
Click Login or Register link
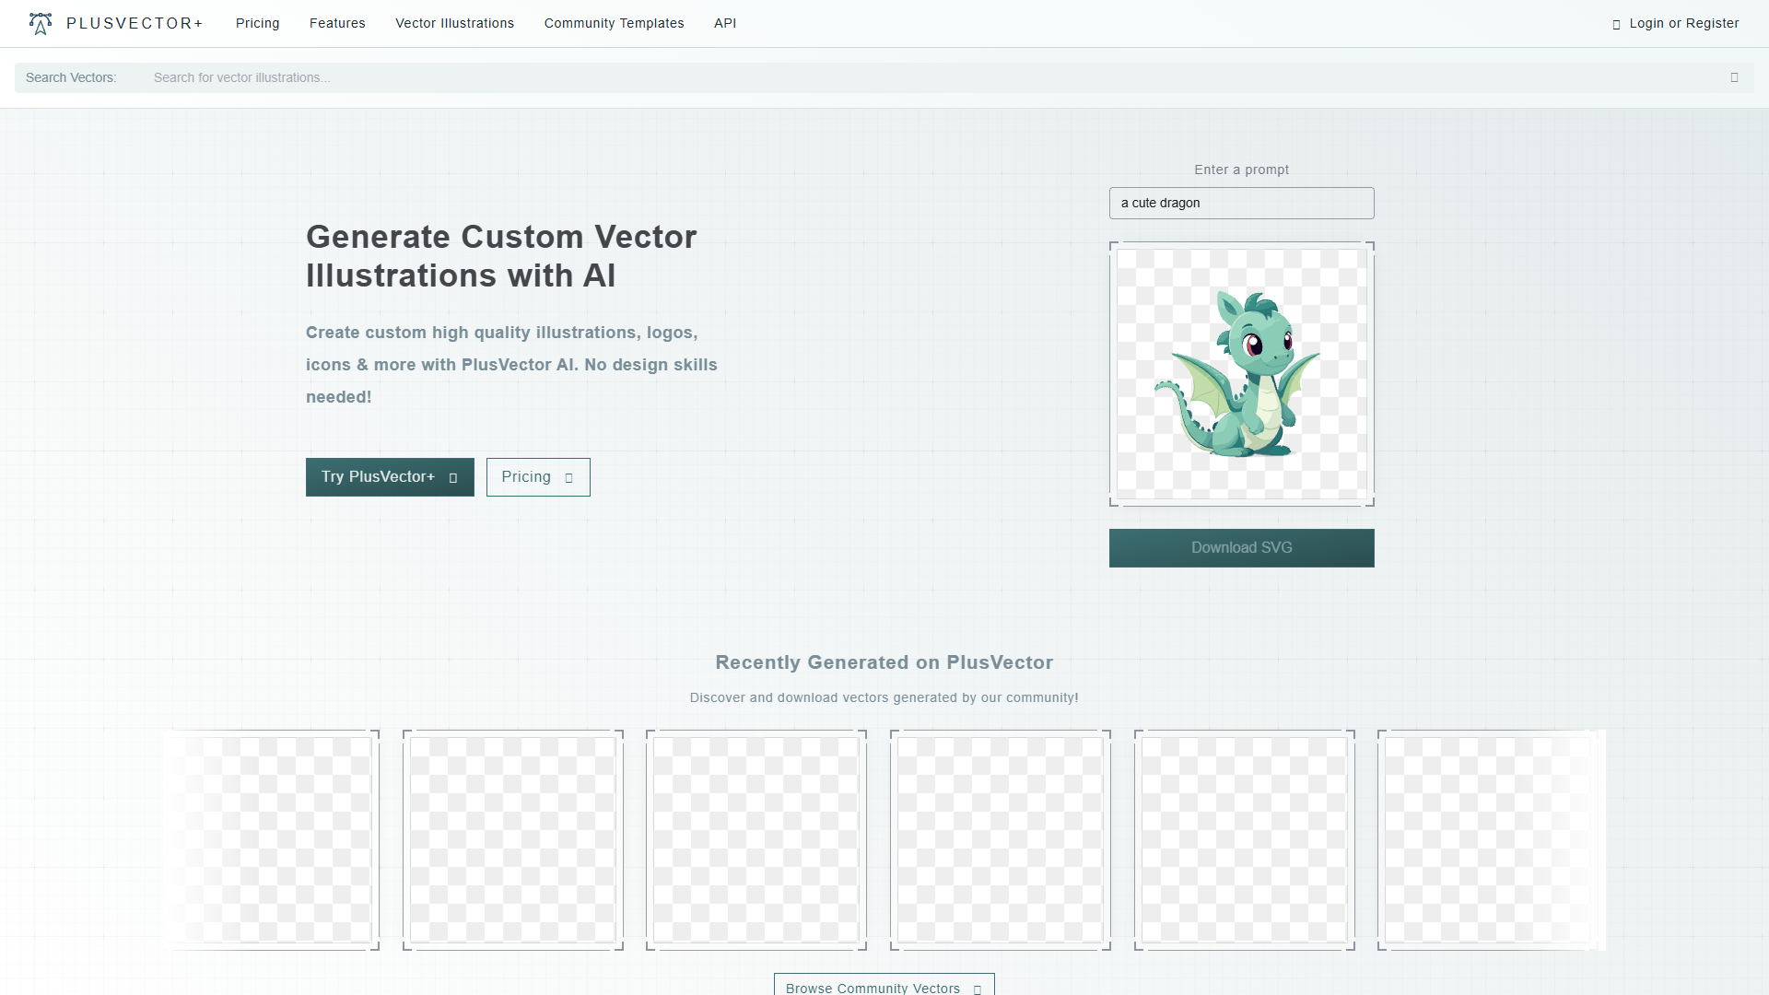point(1684,23)
